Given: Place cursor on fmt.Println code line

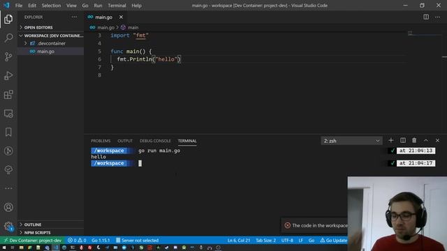Looking at the screenshot, I should click(x=148, y=59).
